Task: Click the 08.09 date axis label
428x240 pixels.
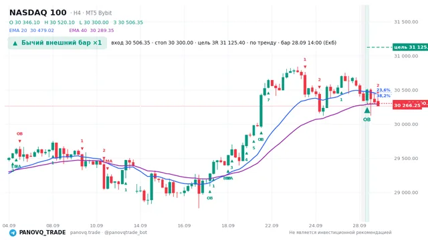Action: (x=53, y=225)
